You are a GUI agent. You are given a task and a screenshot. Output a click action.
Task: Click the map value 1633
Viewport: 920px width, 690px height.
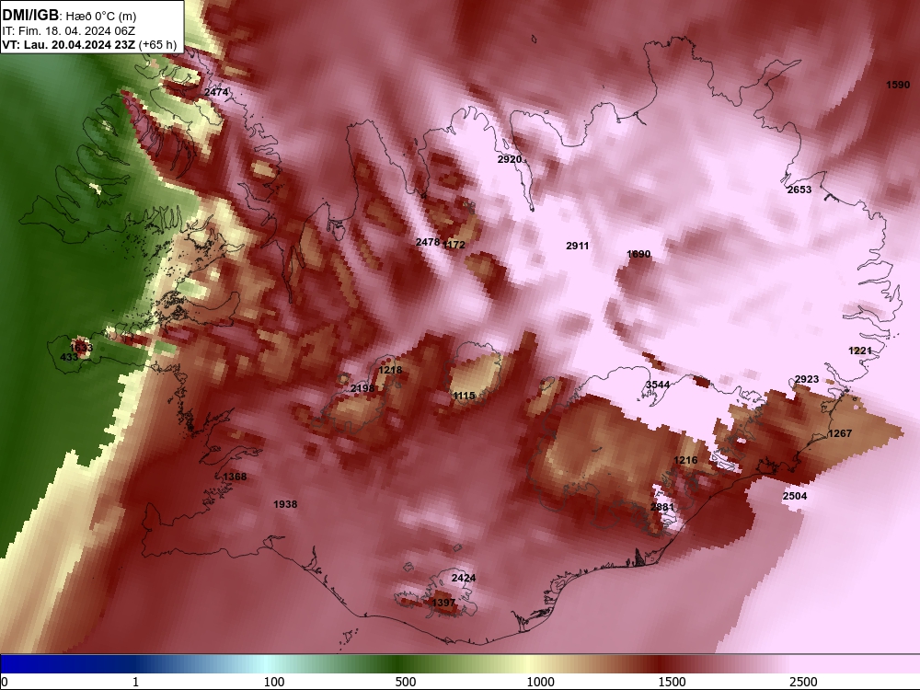[x=81, y=348]
